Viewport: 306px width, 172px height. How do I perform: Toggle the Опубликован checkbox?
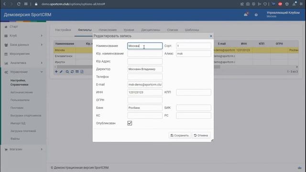pos(130,123)
